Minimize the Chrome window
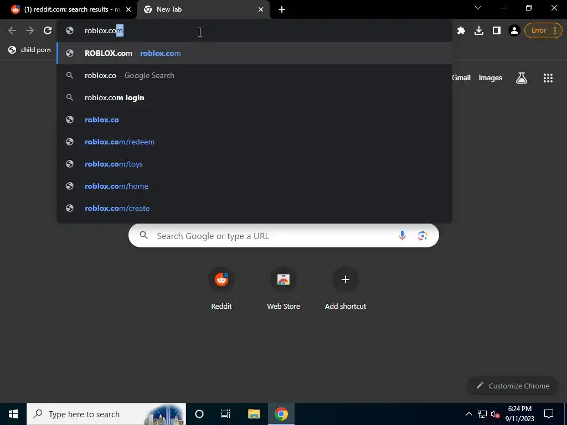 [x=503, y=8]
